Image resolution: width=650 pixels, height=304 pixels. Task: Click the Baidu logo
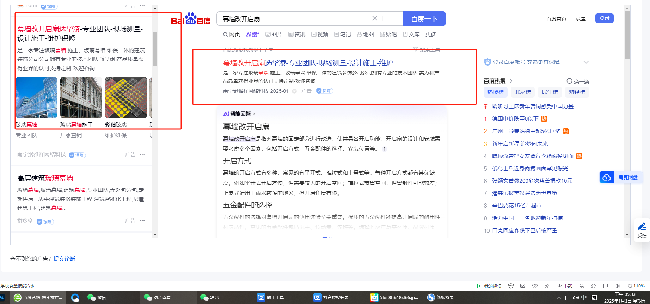191,19
